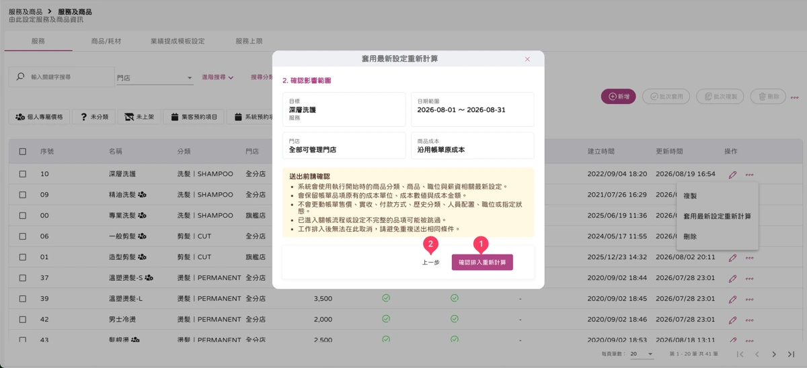Screen dimensions: 807x368
Task: Click the magnifier icon in the search box
Action: click(20, 77)
